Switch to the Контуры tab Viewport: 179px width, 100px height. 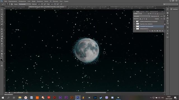147,12
